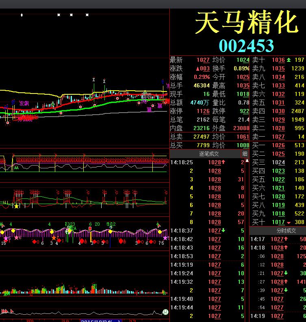Click the 买四 row price 1023
Image resolution: width=306 pixels, height=322 pixels.
(278, 171)
